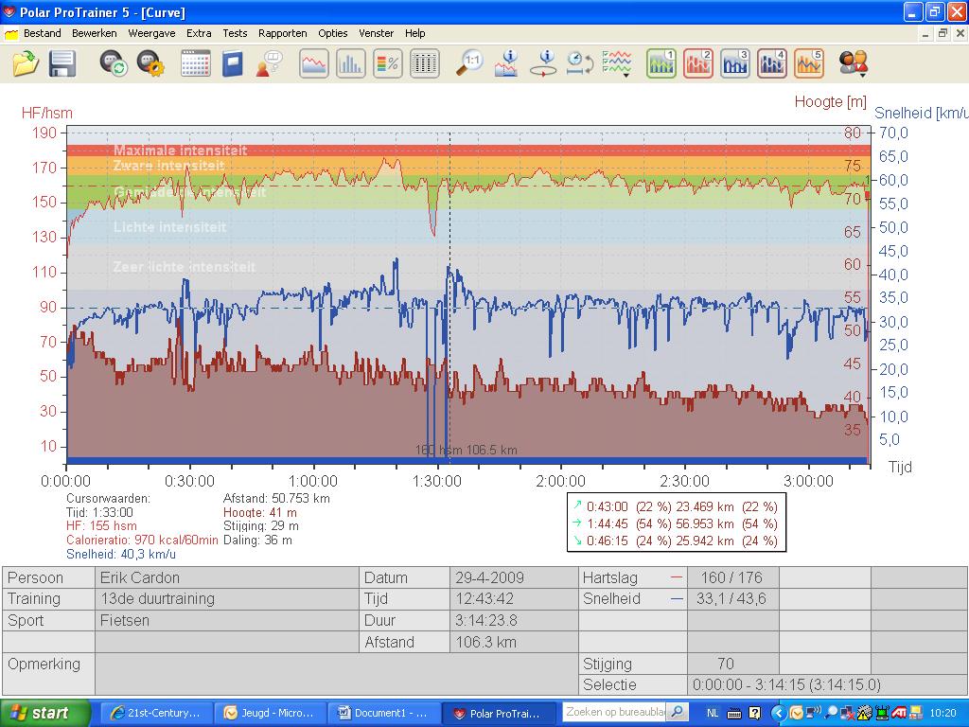Click the lap info icon

pos(543,63)
